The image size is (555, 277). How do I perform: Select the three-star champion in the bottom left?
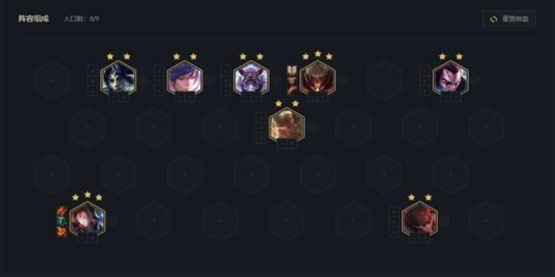pos(87,220)
